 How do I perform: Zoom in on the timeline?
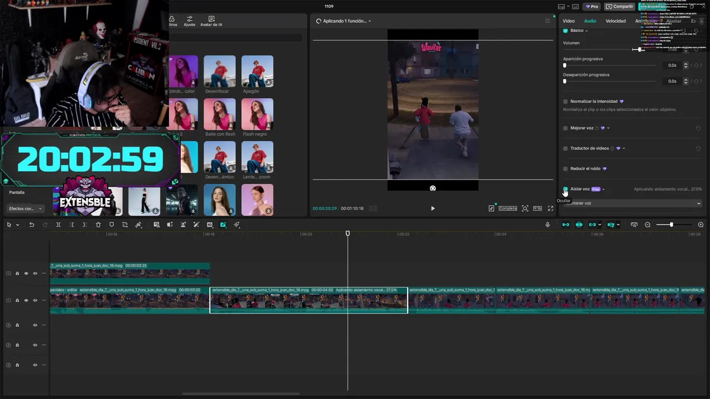[701, 224]
